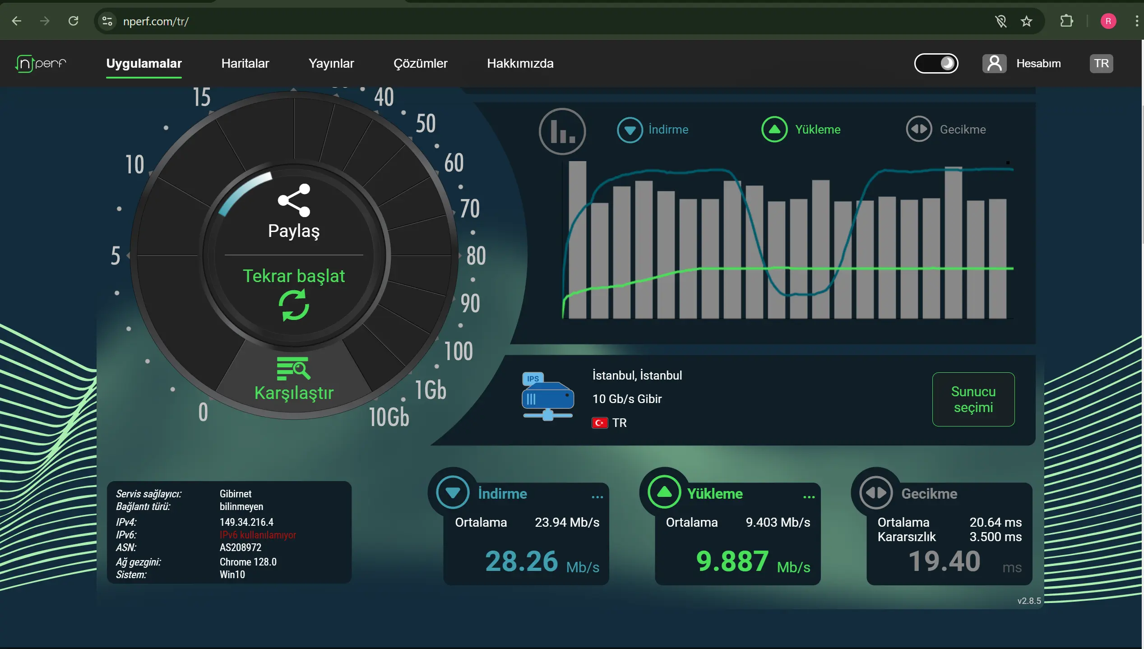This screenshot has height=649, width=1144.
Task: Open the Haritalar menu
Action: pyautogui.click(x=245, y=64)
